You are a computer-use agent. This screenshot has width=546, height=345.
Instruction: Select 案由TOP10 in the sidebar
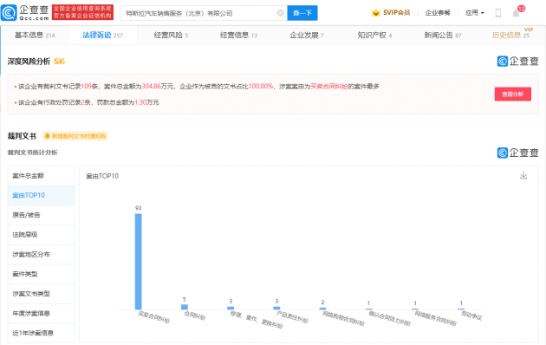tap(41, 195)
